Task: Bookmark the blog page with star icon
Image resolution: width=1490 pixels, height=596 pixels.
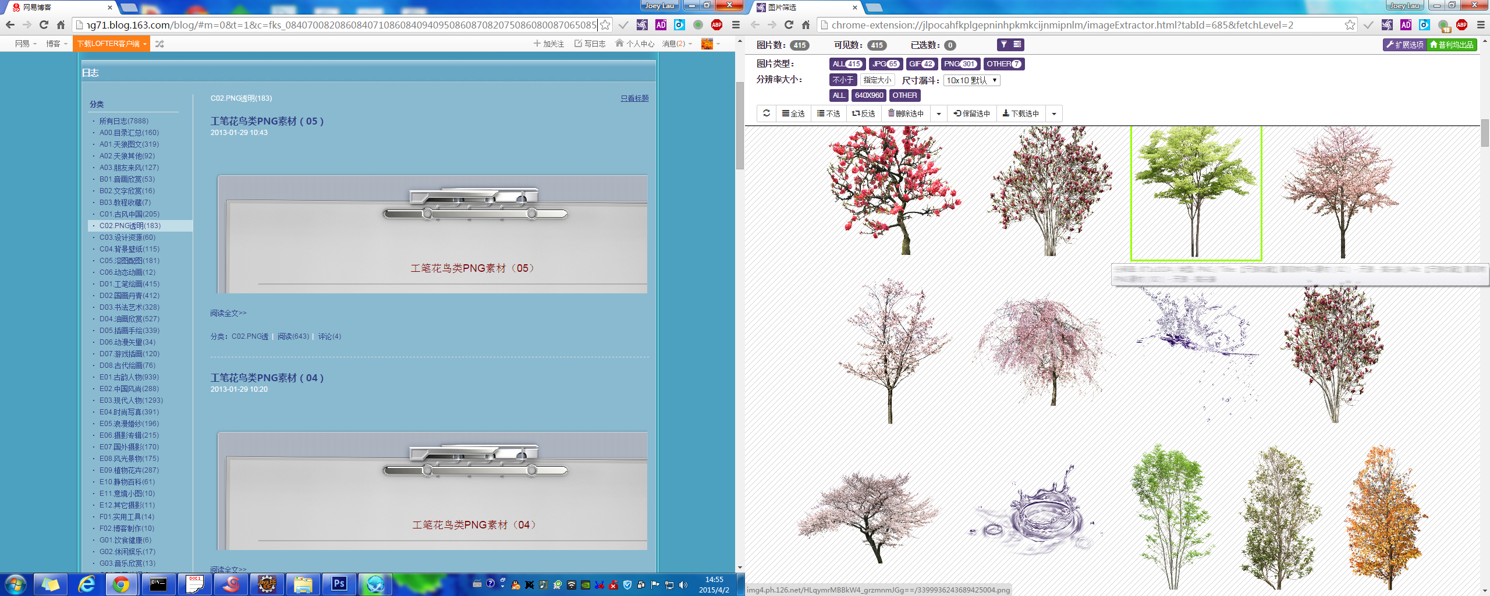Action: tap(605, 25)
